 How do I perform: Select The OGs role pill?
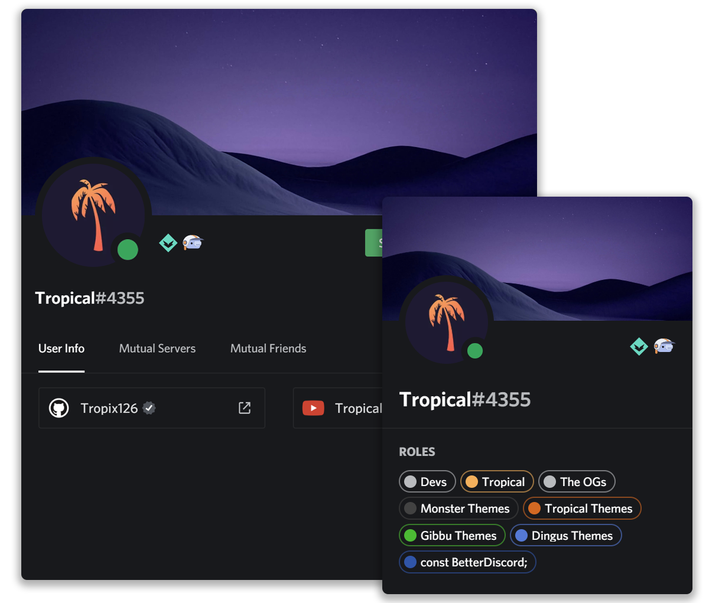point(577,481)
